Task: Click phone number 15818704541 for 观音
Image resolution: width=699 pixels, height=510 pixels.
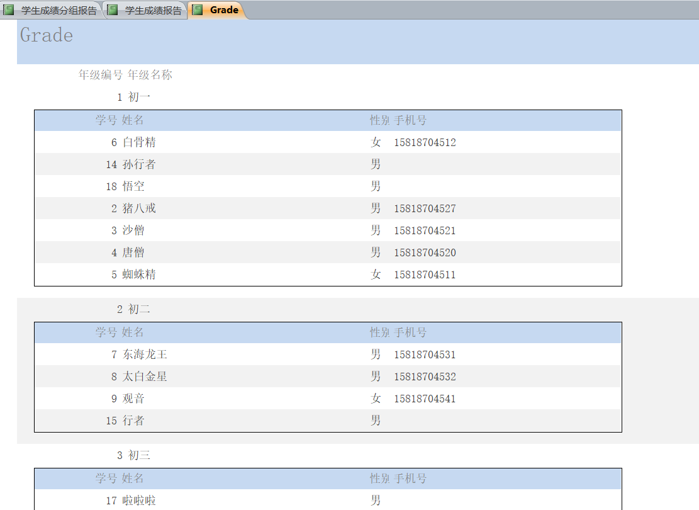Action: (425, 399)
